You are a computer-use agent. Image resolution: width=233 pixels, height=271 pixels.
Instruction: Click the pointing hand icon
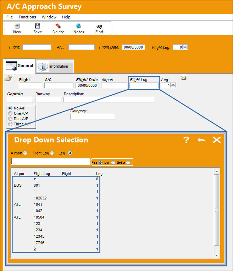(x=9, y=78)
